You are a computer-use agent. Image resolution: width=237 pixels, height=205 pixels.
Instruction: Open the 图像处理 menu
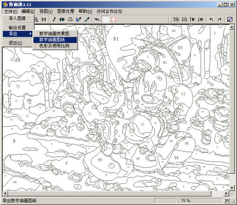point(65,11)
